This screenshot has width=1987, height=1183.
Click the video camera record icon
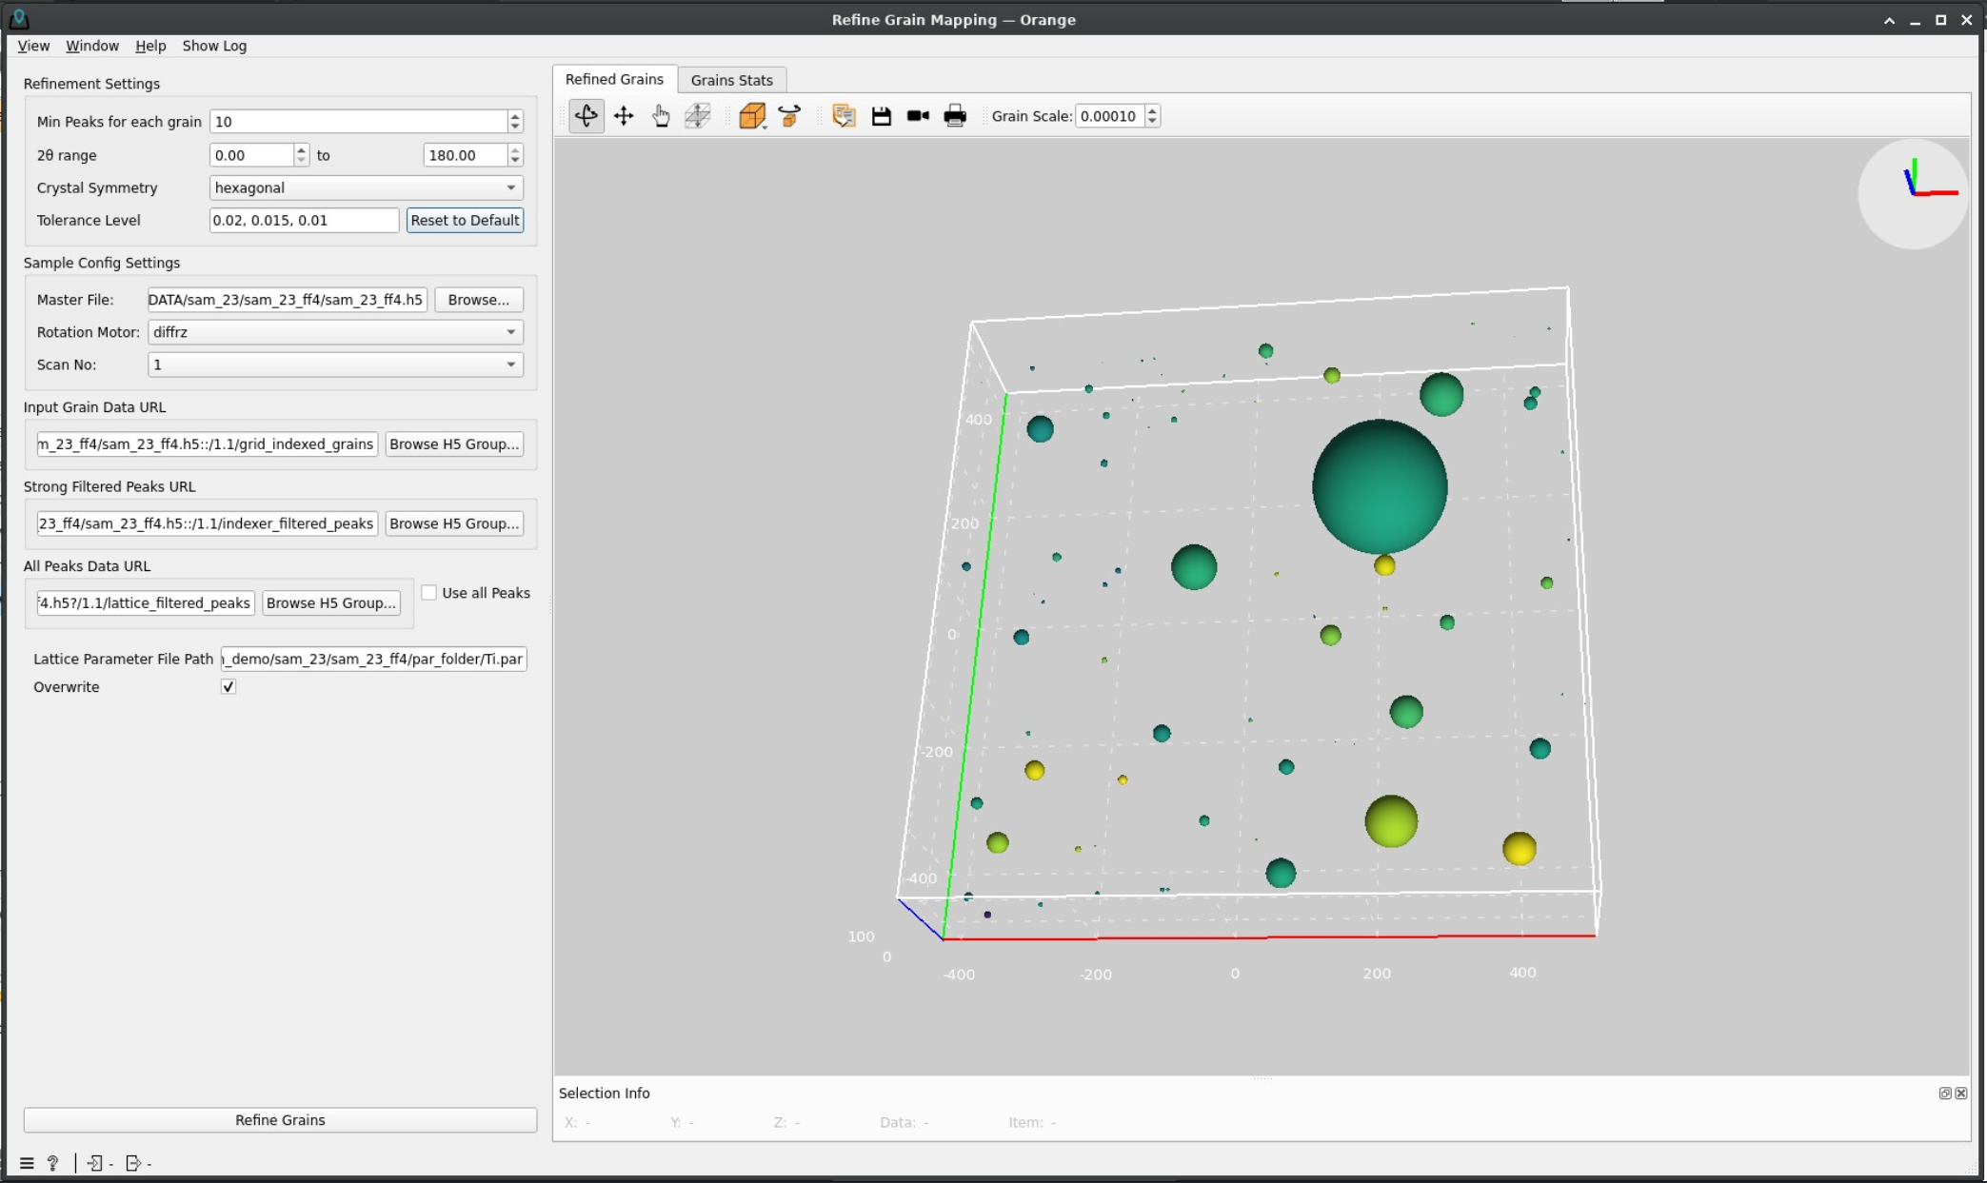coord(918,116)
